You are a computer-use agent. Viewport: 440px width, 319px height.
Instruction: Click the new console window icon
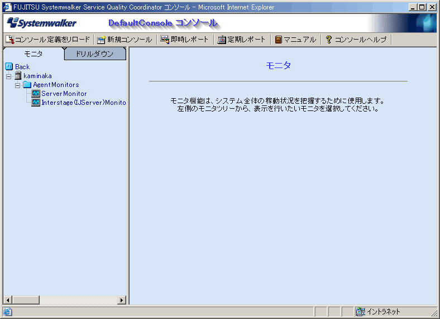click(101, 40)
